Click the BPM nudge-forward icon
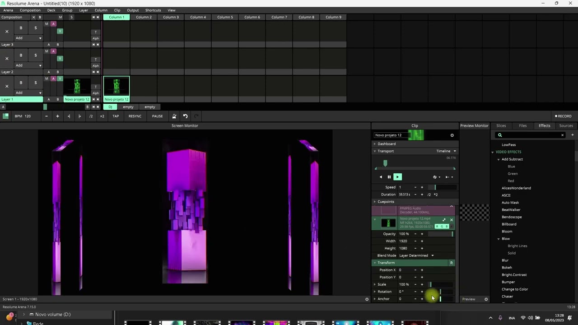This screenshot has width=578, height=325. [x=79, y=116]
